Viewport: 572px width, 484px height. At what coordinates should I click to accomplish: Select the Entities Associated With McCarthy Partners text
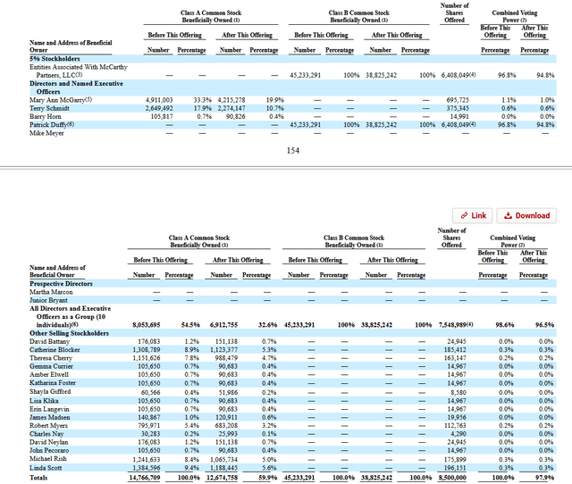[x=79, y=71]
